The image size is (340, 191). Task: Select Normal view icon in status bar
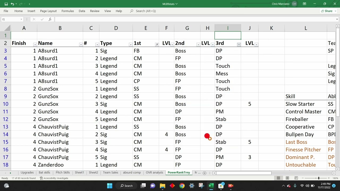[x=278, y=178]
